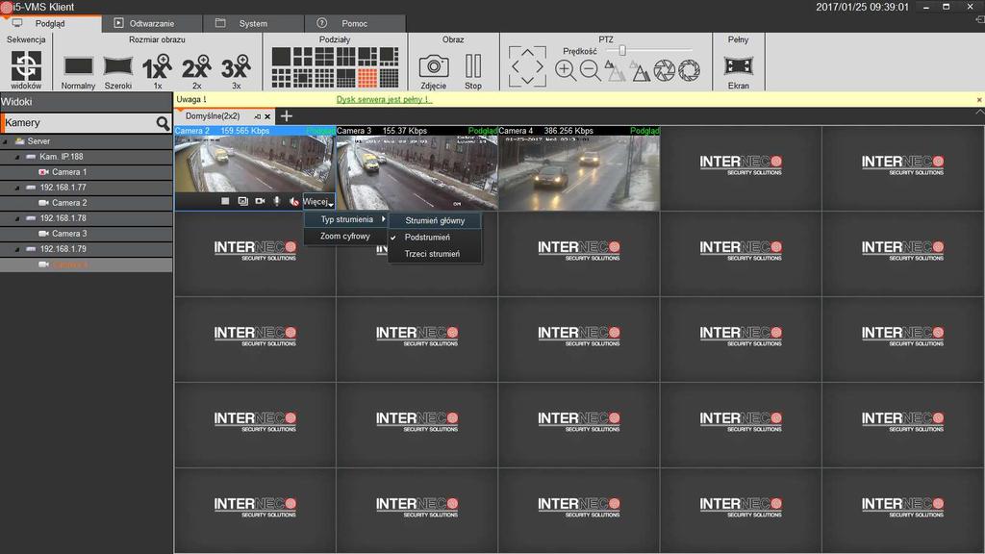Click the red phone icon in Camera 2 toolbar
This screenshot has height=554, width=985.
tap(294, 202)
